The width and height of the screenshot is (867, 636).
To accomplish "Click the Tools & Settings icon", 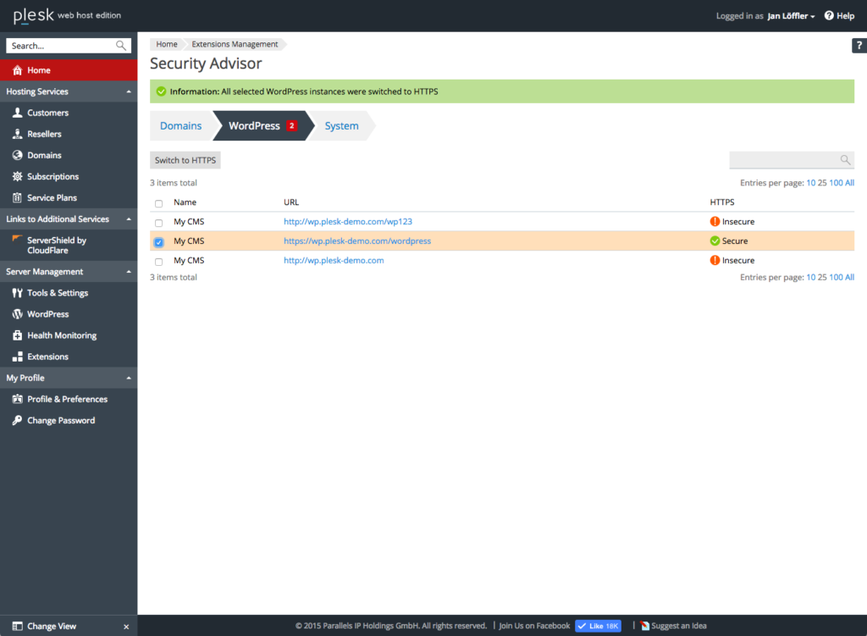I will 17,293.
